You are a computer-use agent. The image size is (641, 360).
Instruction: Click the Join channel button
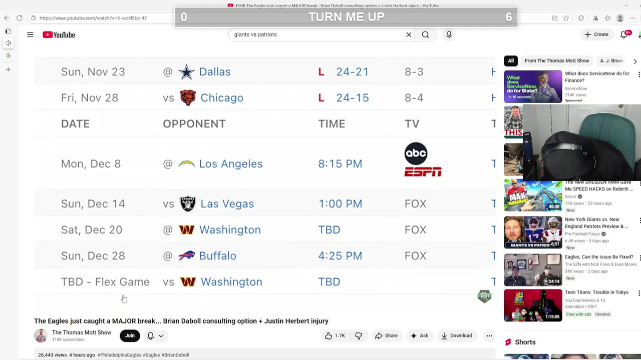[130, 335]
